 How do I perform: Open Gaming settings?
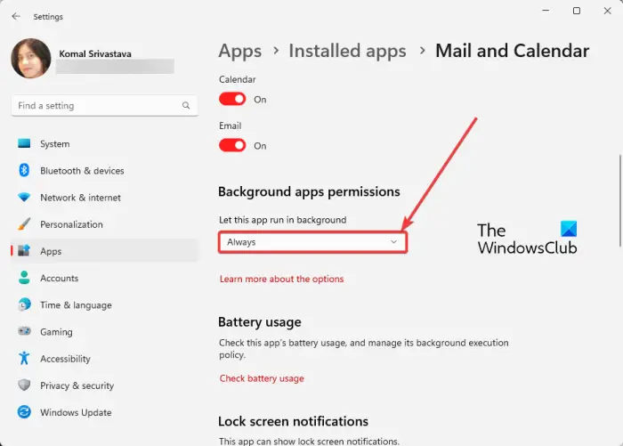pyautogui.click(x=104, y=331)
